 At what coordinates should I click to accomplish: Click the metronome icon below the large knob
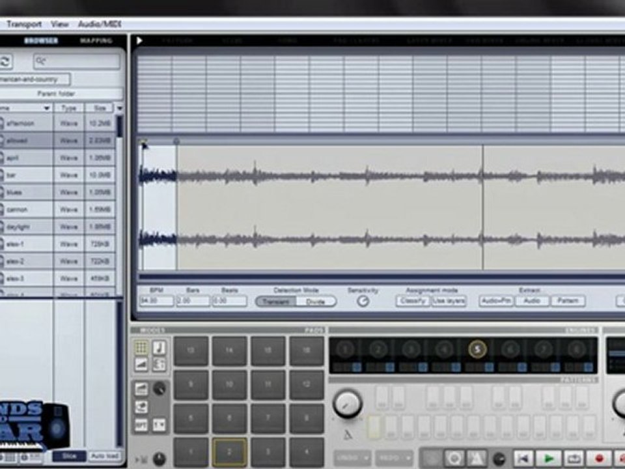click(348, 435)
